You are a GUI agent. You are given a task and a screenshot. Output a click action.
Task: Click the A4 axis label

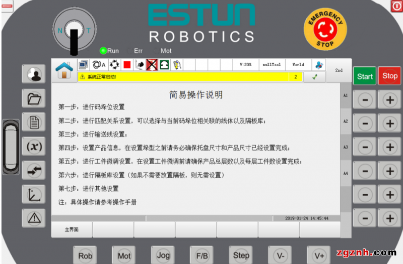346,173
